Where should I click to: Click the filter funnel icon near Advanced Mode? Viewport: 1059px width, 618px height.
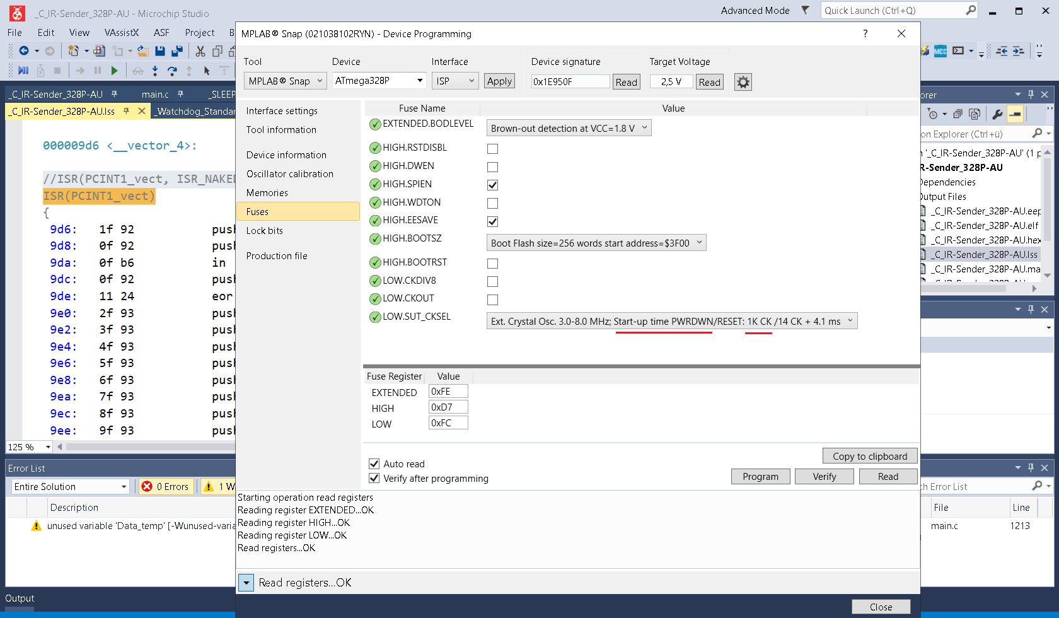pos(805,10)
